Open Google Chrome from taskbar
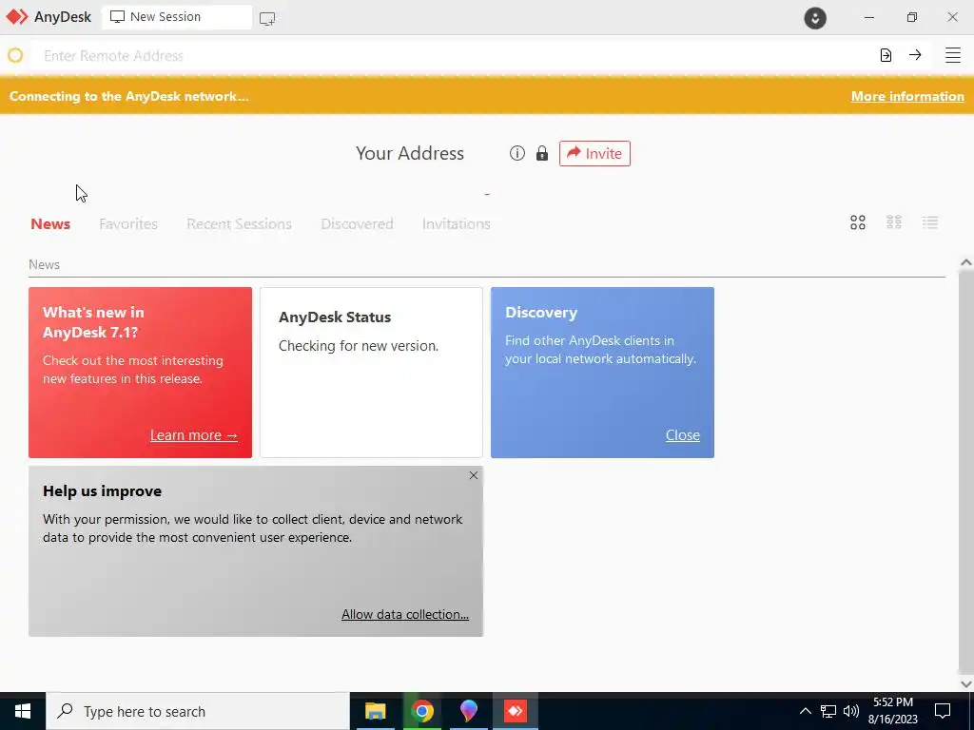The height and width of the screenshot is (730, 974). [422, 711]
